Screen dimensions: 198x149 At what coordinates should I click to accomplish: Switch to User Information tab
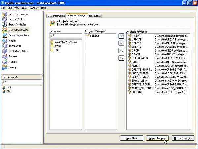56,16
